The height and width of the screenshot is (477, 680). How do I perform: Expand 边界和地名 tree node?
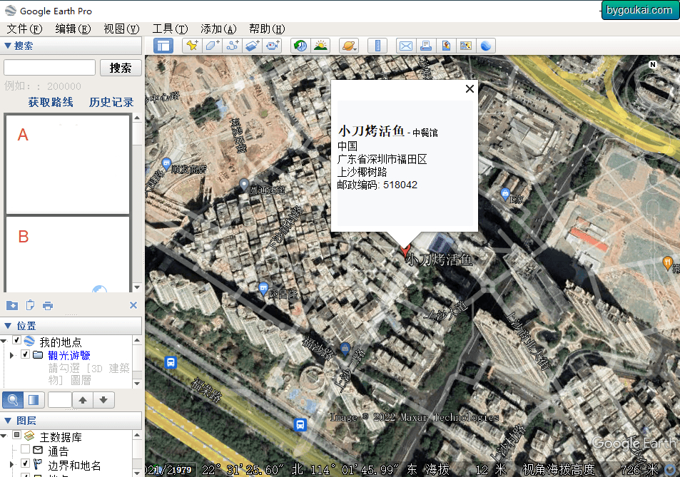click(x=11, y=464)
